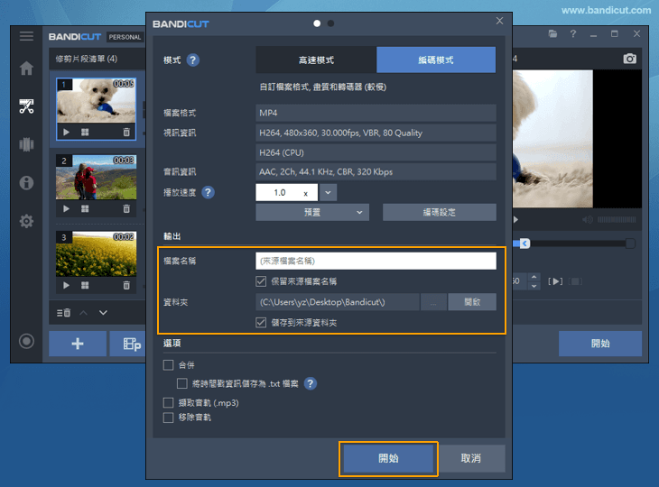Open settings gear in sidebar

[x=26, y=222]
